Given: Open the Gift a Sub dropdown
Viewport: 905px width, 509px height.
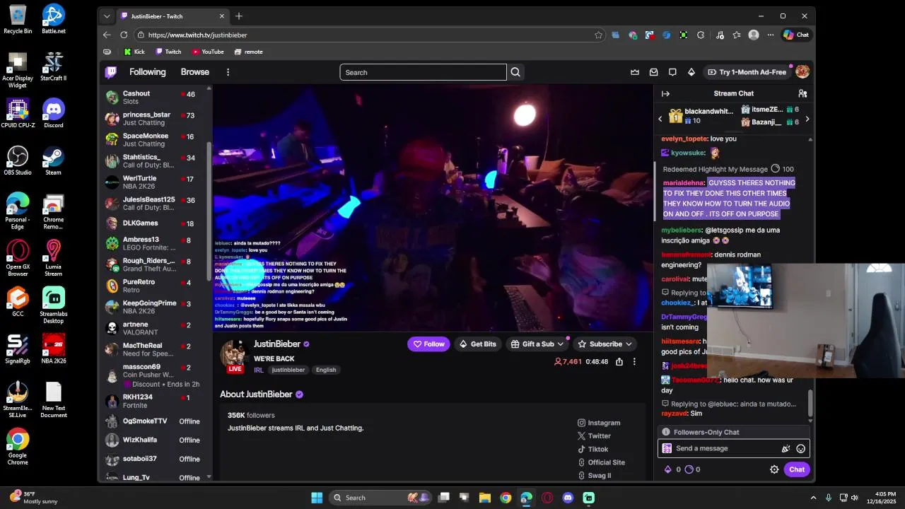Looking at the screenshot, I should pos(537,344).
